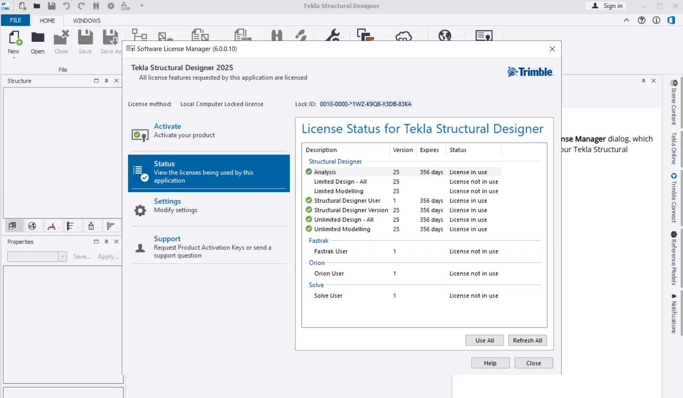Click quick access open folder icon
This screenshot has width=683, height=398.
pyautogui.click(x=37, y=6)
